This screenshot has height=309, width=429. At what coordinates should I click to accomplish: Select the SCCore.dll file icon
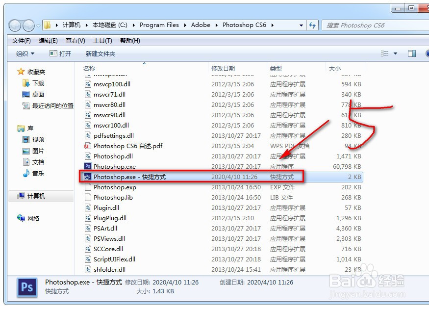pyautogui.click(x=88, y=249)
